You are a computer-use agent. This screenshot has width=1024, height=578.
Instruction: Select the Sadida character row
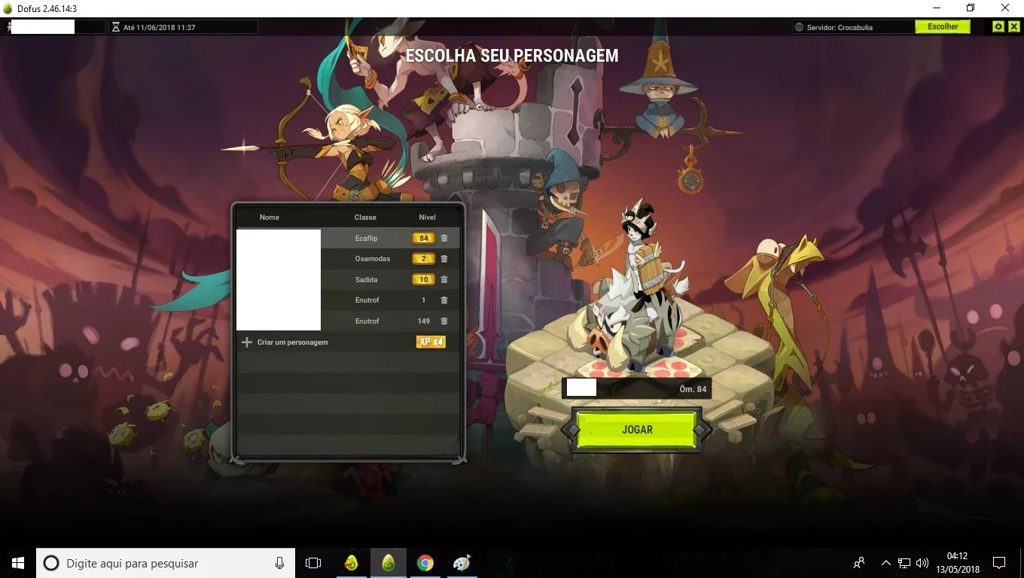click(348, 280)
